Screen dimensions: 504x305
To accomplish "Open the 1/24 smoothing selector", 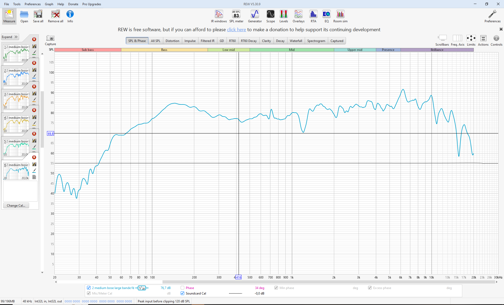I will click(x=142, y=288).
